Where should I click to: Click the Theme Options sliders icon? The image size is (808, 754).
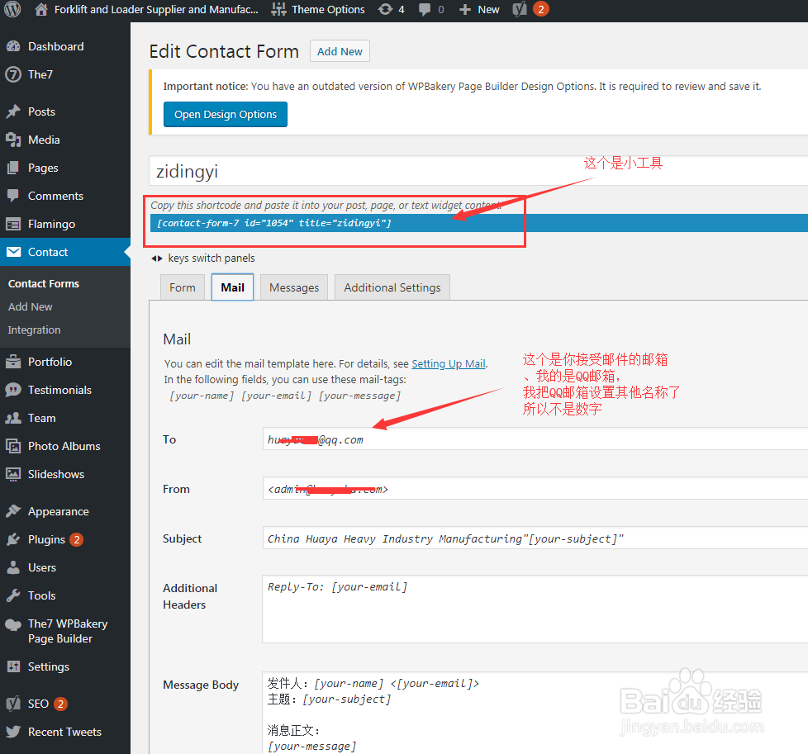click(x=278, y=9)
